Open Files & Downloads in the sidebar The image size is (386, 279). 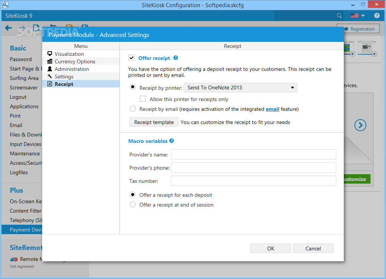click(x=26, y=135)
